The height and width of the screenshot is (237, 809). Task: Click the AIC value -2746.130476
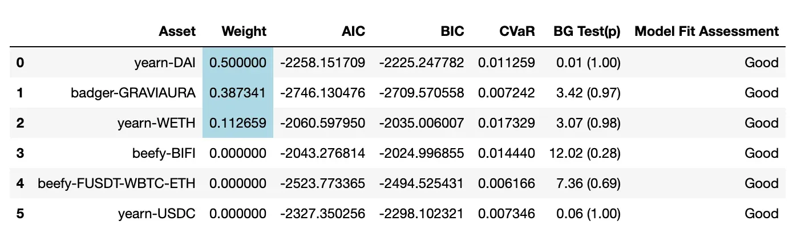(322, 92)
